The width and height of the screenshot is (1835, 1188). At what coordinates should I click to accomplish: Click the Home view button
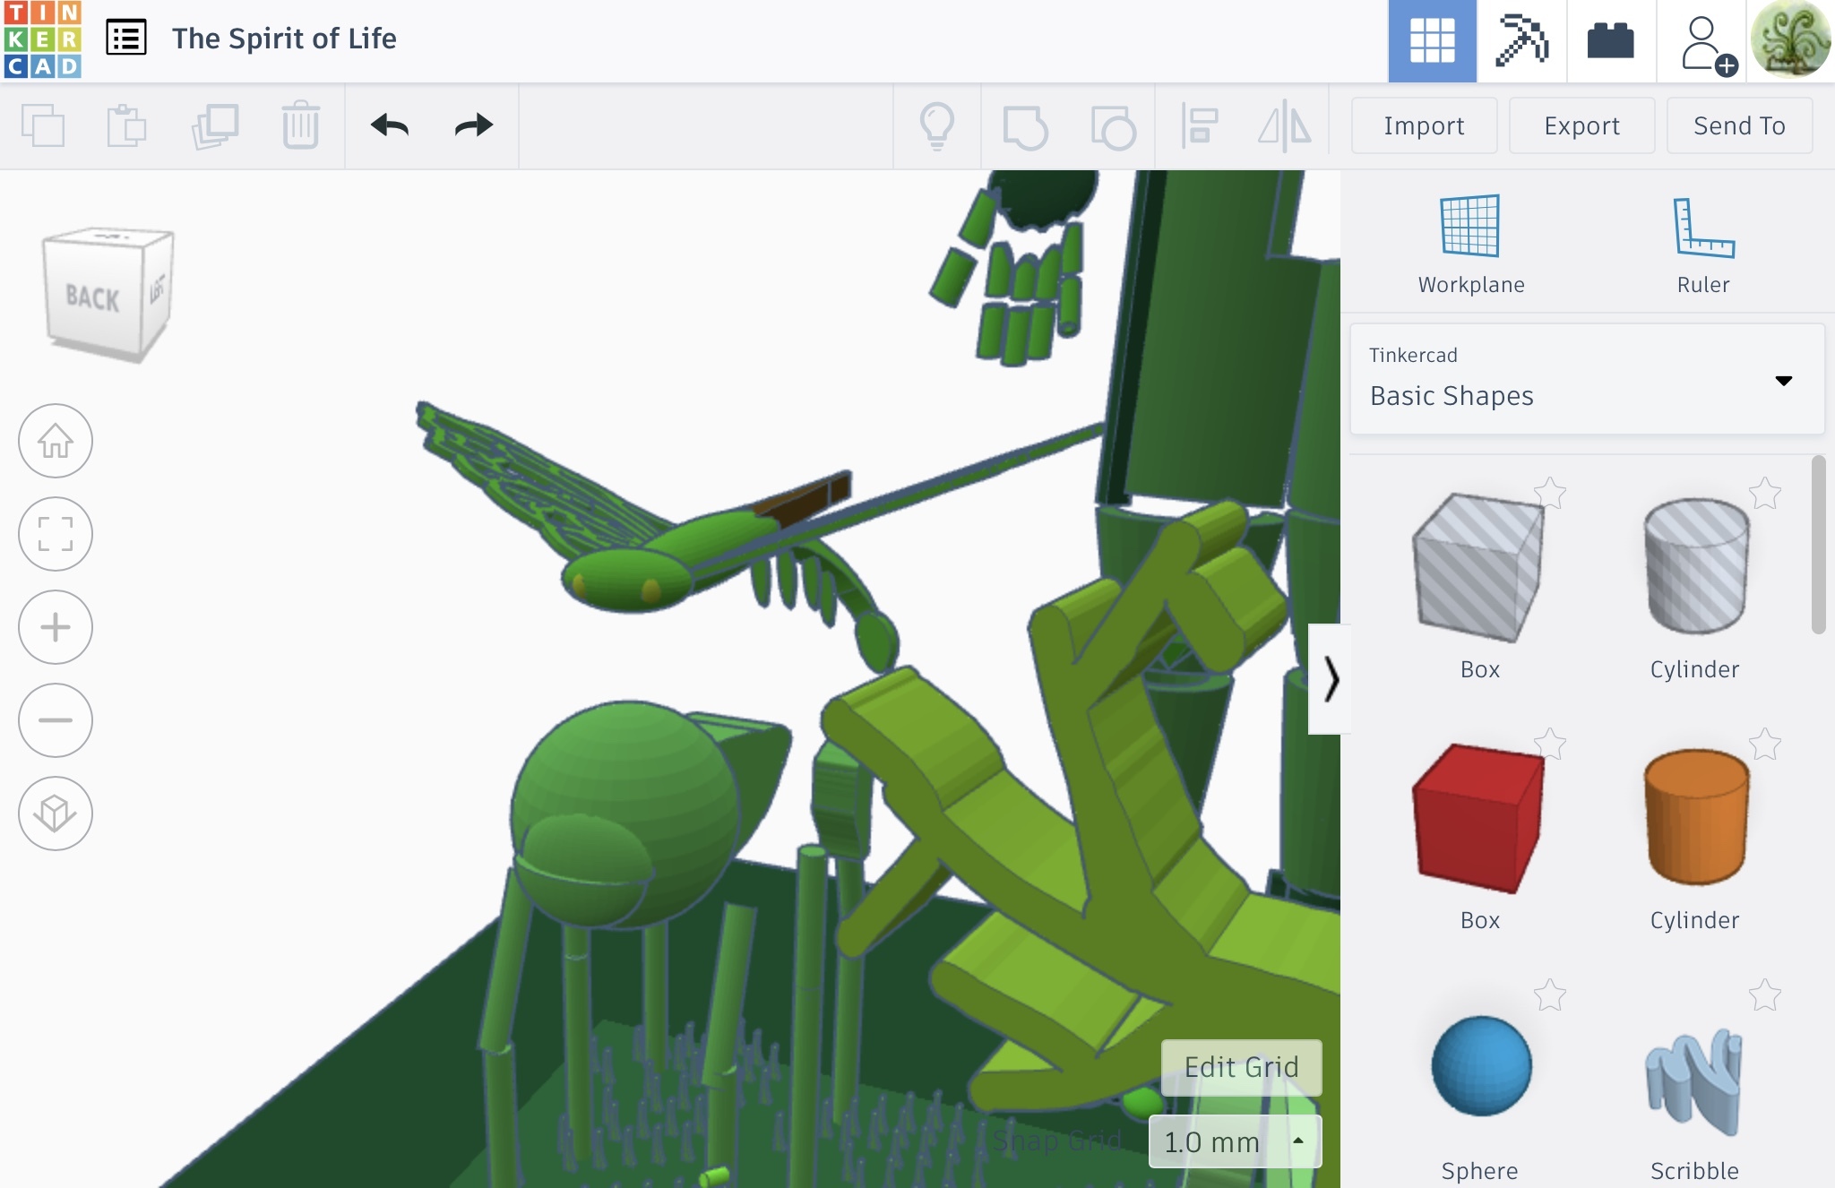(x=56, y=441)
